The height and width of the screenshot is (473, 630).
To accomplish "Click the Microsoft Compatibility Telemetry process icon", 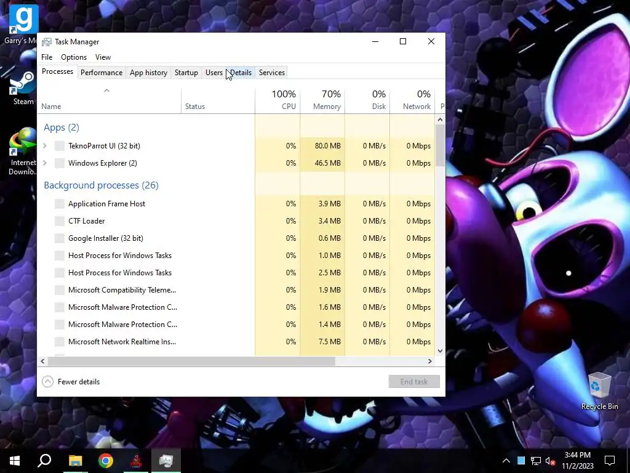I will (60, 290).
